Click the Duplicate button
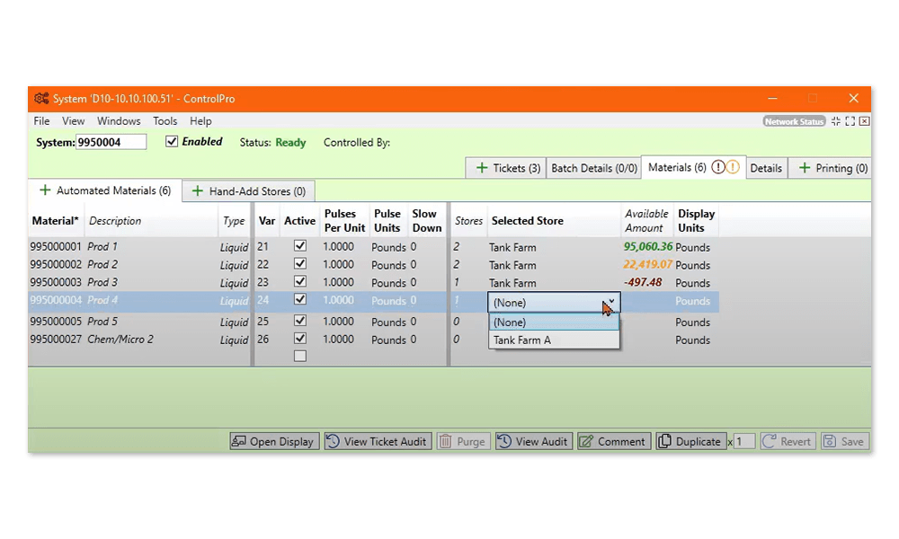The image size is (899, 539). tap(690, 441)
